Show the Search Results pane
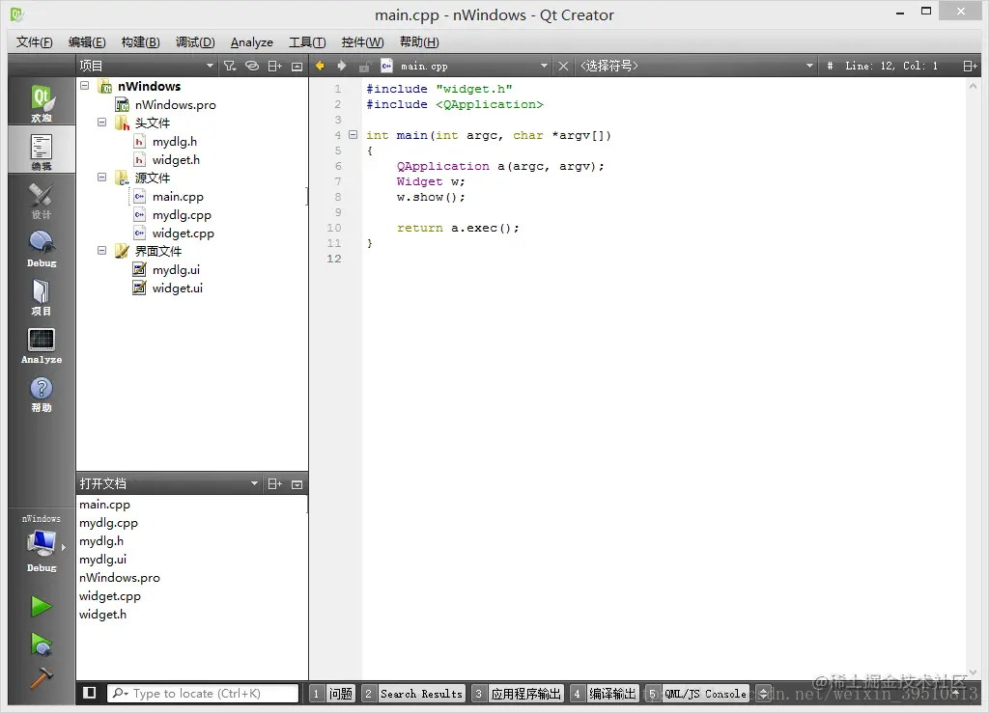Image resolution: width=989 pixels, height=713 pixels. 413,694
